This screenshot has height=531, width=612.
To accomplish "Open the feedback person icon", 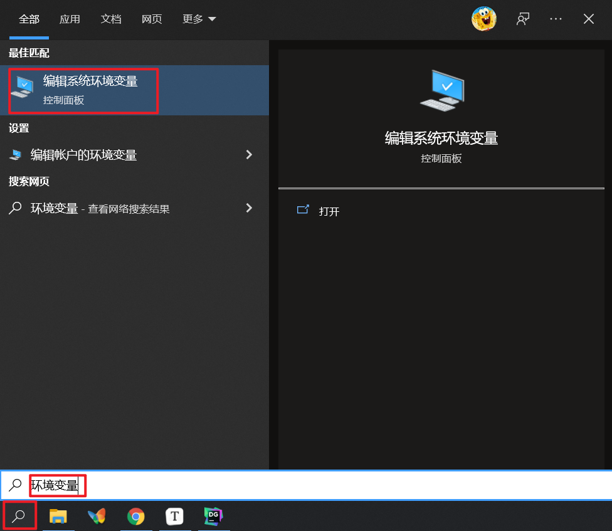I will tap(522, 19).
